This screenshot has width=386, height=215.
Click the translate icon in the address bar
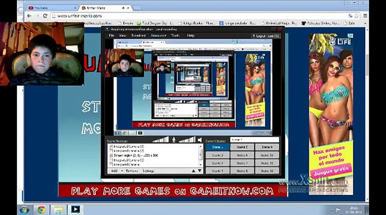[350, 16]
